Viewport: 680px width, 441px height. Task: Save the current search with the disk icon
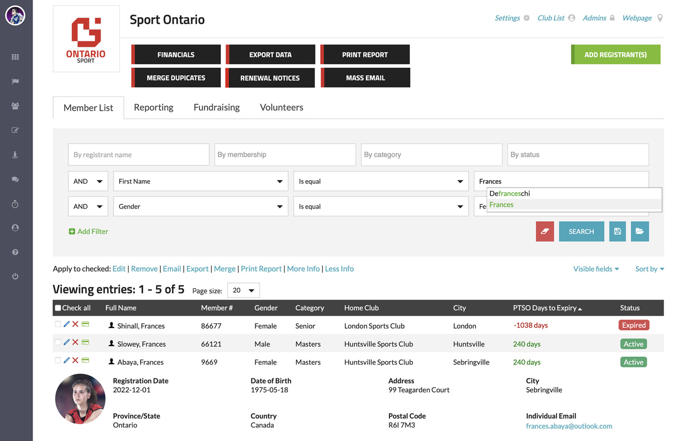(617, 231)
